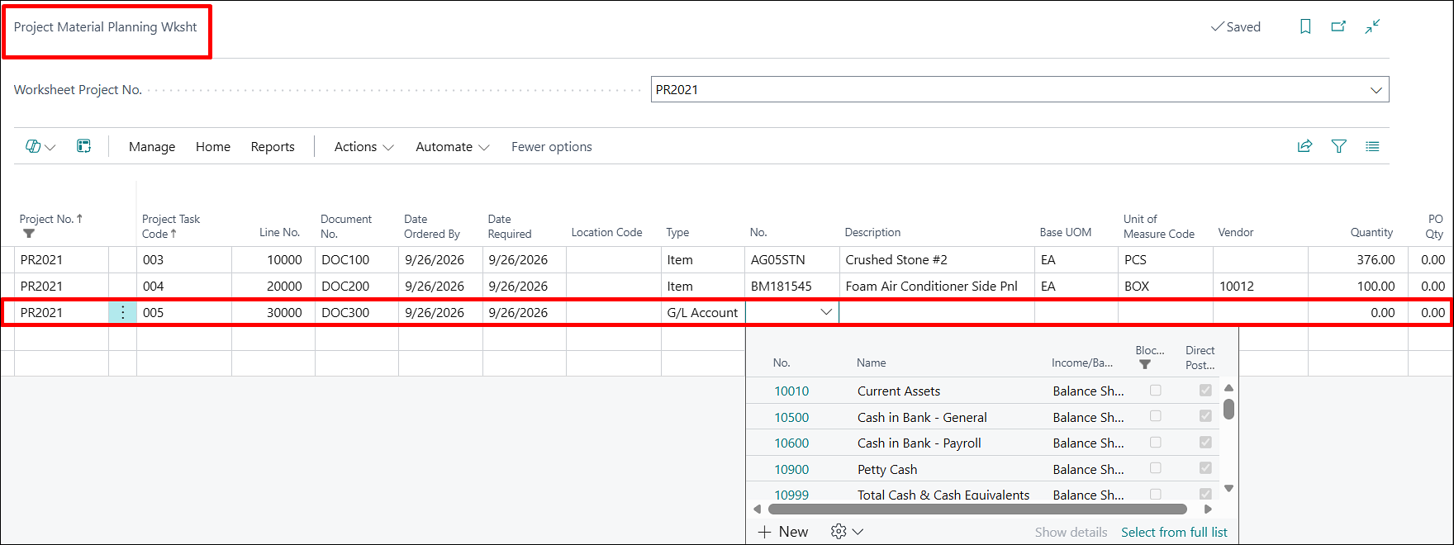Click the scroll down arrow in lookup
The image size is (1454, 545).
pos(1228,488)
